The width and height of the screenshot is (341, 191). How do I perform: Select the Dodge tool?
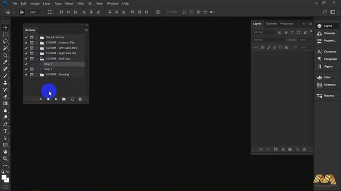coord(5,117)
